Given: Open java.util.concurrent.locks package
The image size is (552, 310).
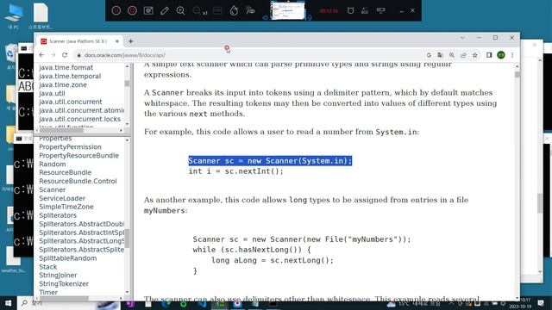Looking at the screenshot, I should [79, 119].
